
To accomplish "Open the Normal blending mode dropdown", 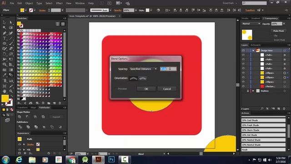I will (251, 24).
